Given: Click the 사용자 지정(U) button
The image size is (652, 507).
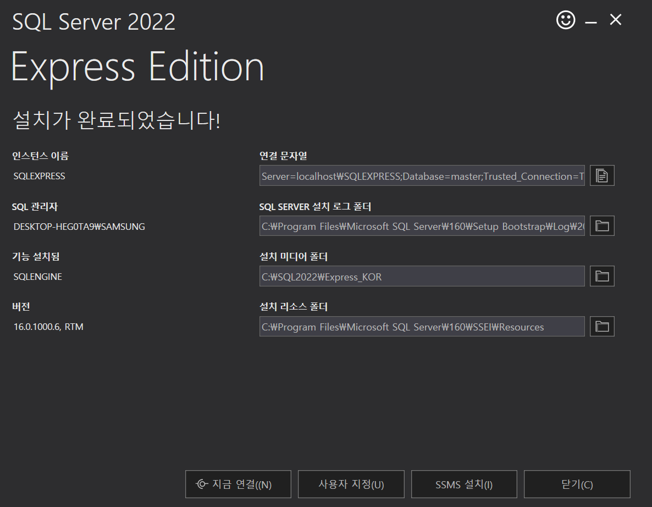Looking at the screenshot, I should [x=351, y=484].
